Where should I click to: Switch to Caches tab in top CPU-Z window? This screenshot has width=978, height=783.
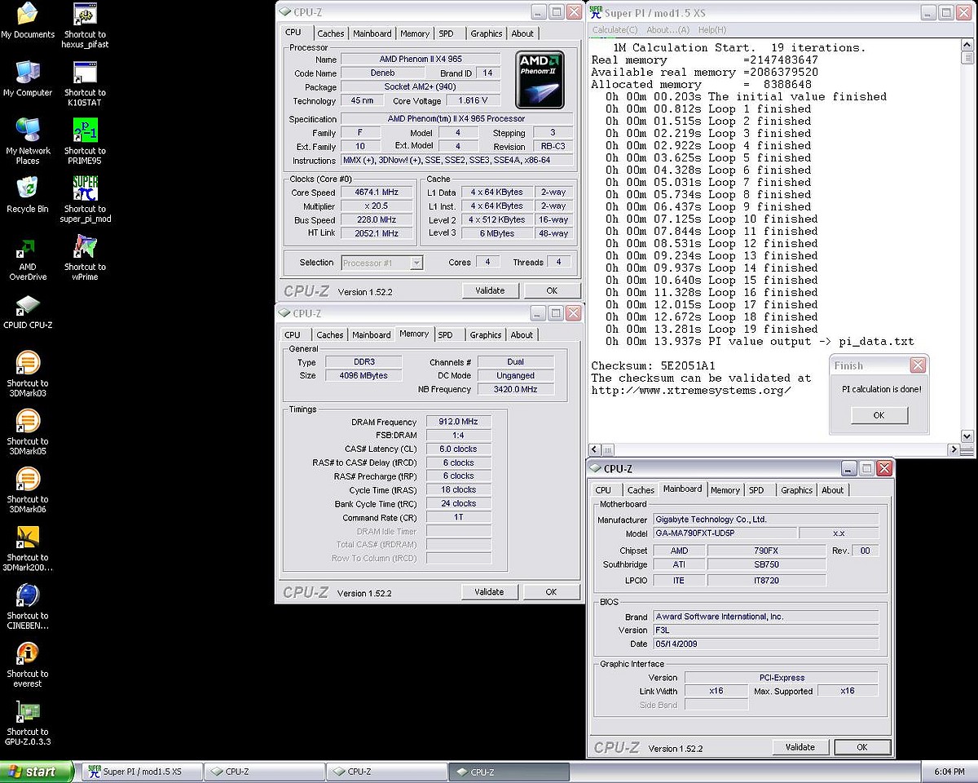click(x=330, y=33)
